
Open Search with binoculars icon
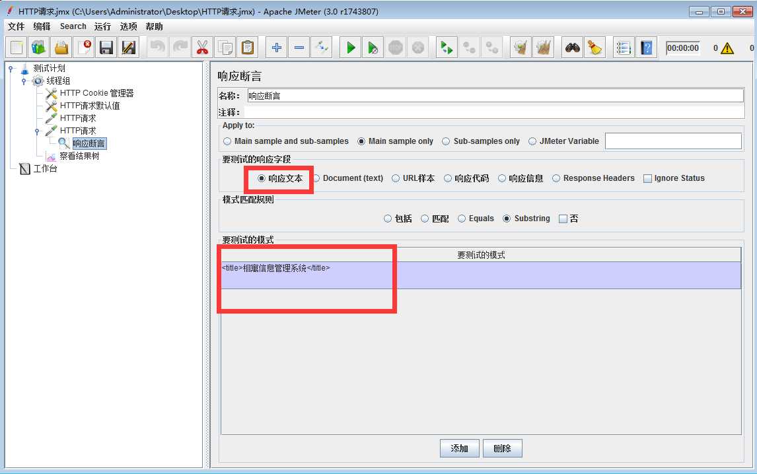pos(573,48)
